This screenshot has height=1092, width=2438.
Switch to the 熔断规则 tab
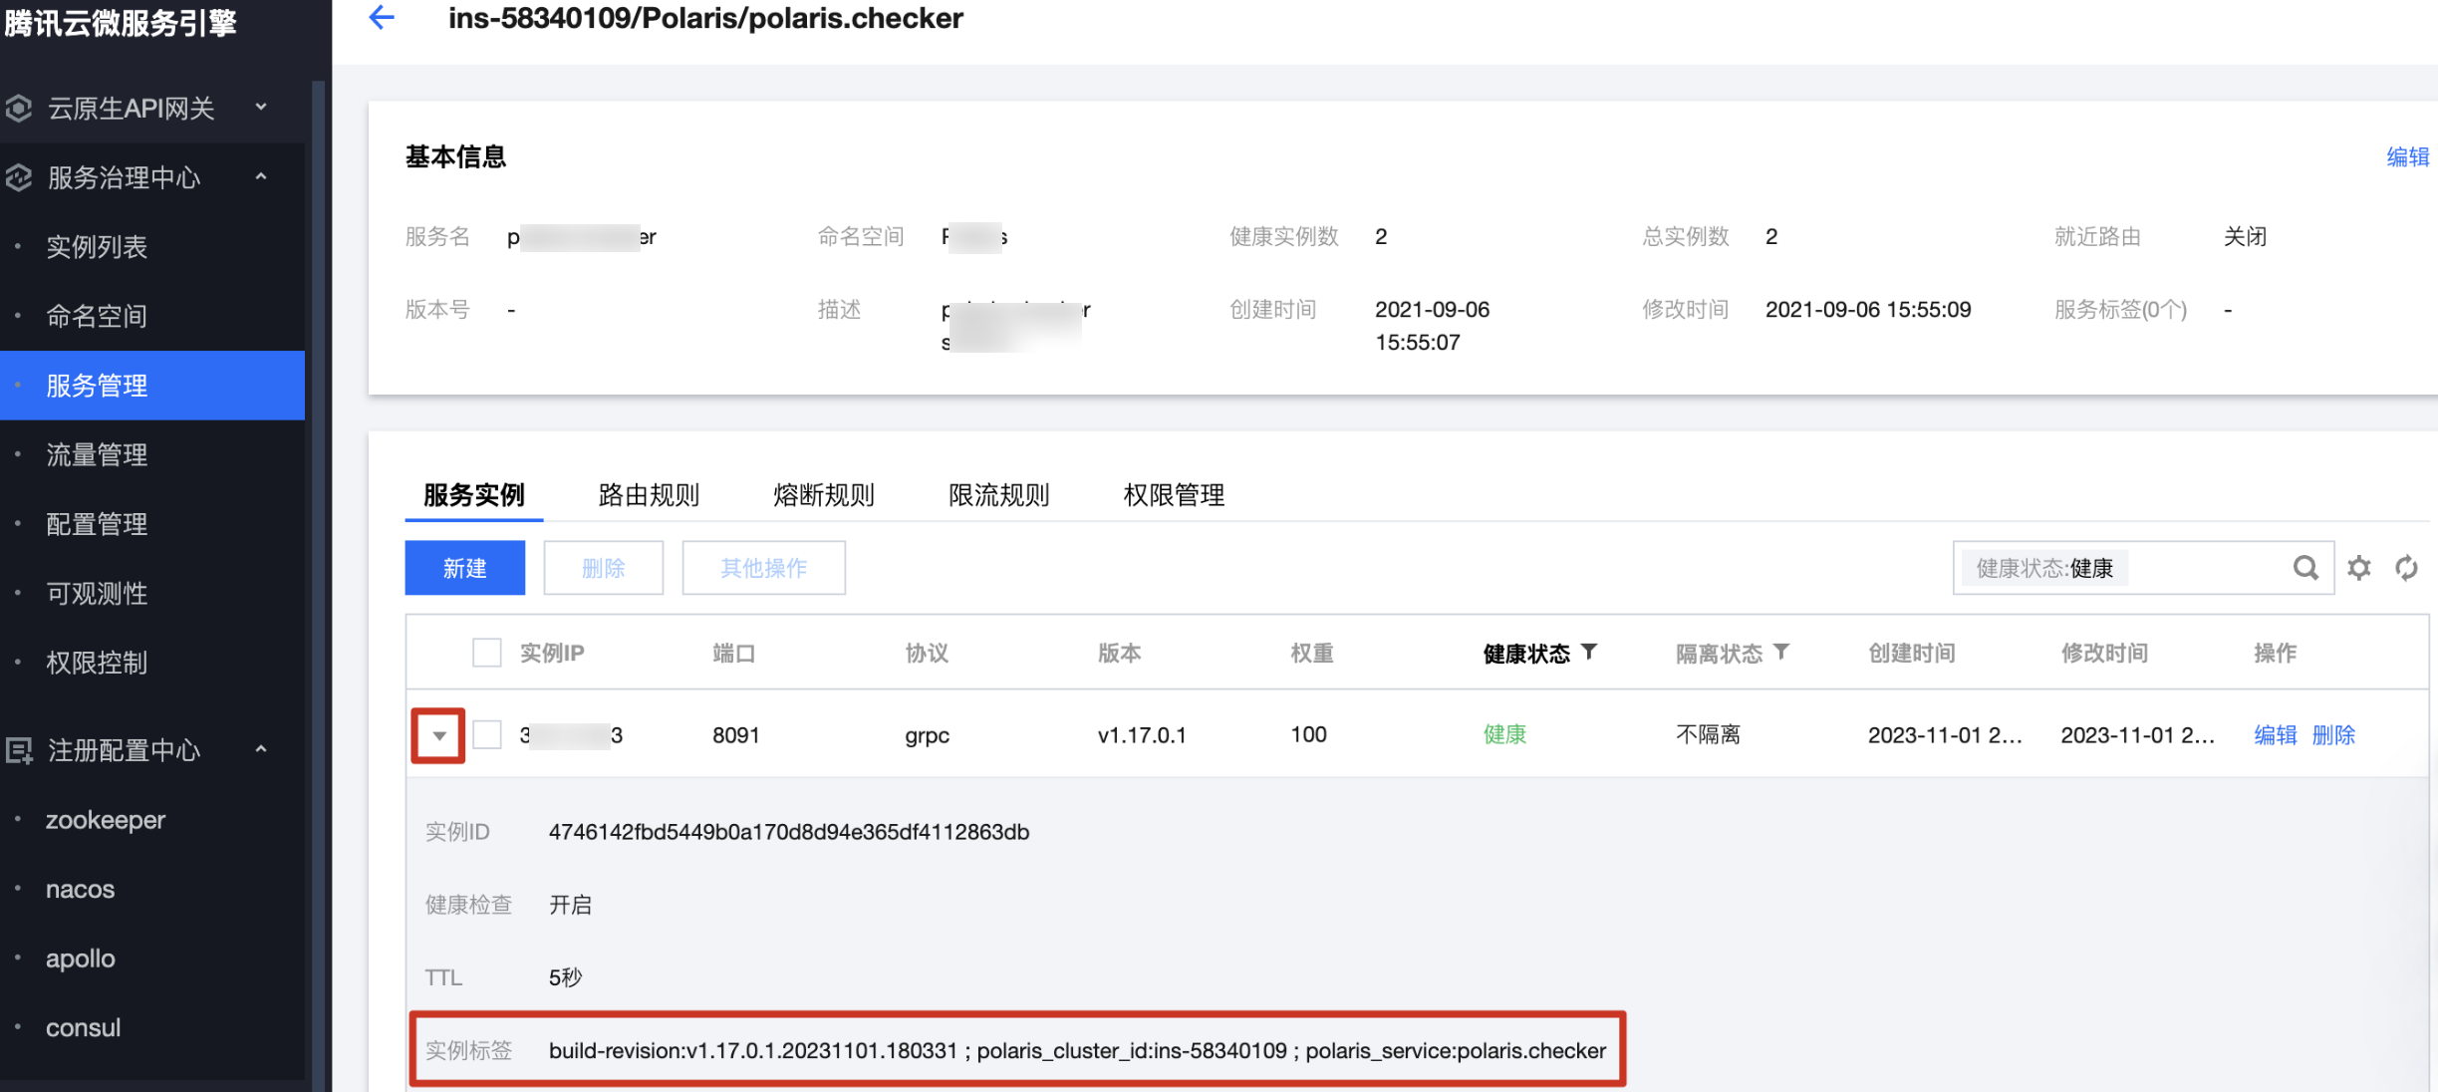pyautogui.click(x=823, y=495)
